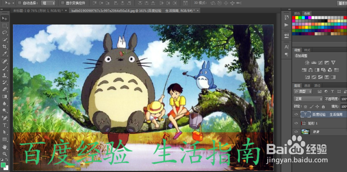The height and width of the screenshot is (172, 347).
Task: Select the Lasso tool
Action: (x=5, y=33)
